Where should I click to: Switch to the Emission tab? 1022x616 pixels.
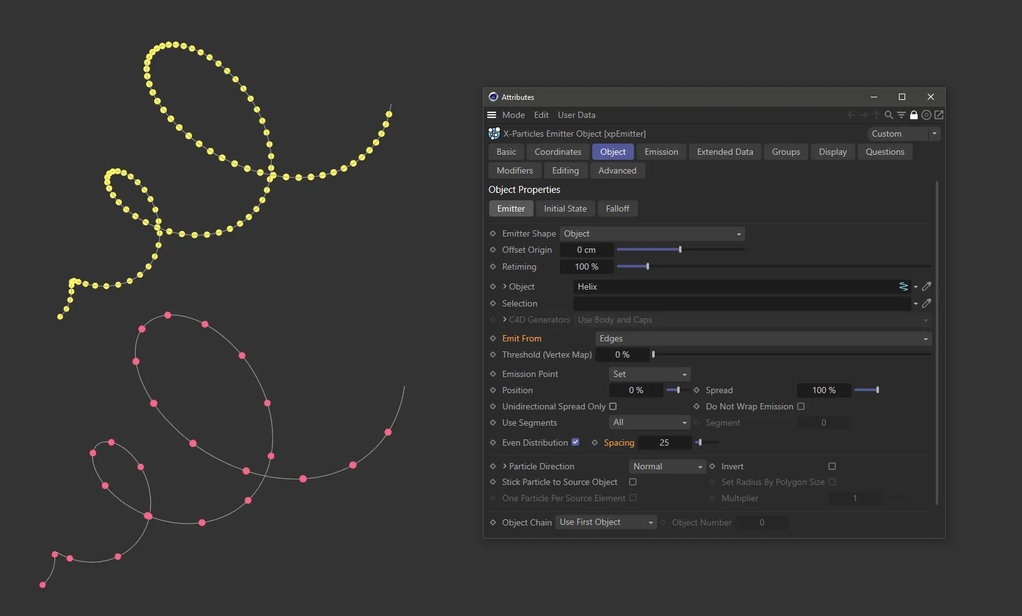pos(661,152)
